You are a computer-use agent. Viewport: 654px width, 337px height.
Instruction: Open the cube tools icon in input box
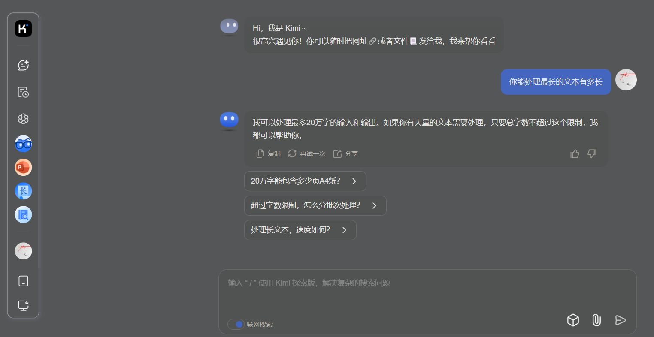[573, 320]
